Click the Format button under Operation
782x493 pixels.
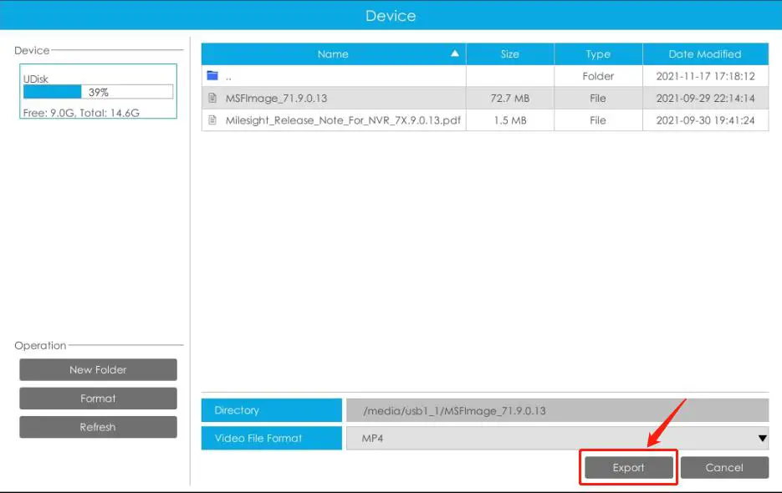(97, 398)
